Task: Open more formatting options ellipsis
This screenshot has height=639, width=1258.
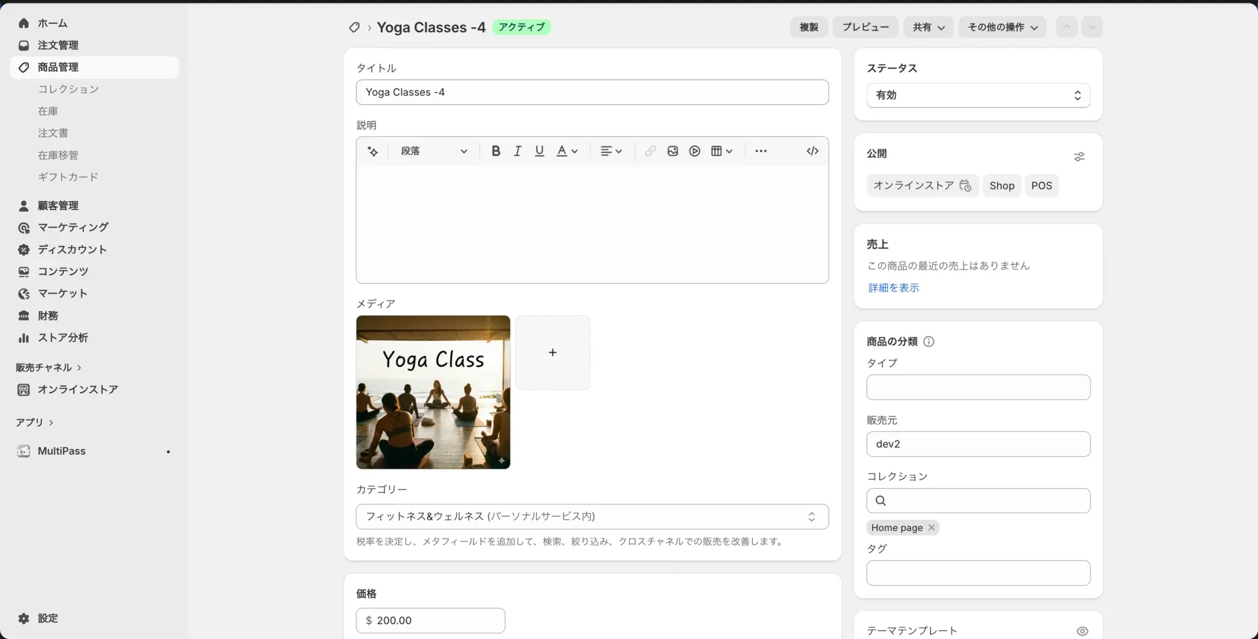Action: [x=761, y=151]
